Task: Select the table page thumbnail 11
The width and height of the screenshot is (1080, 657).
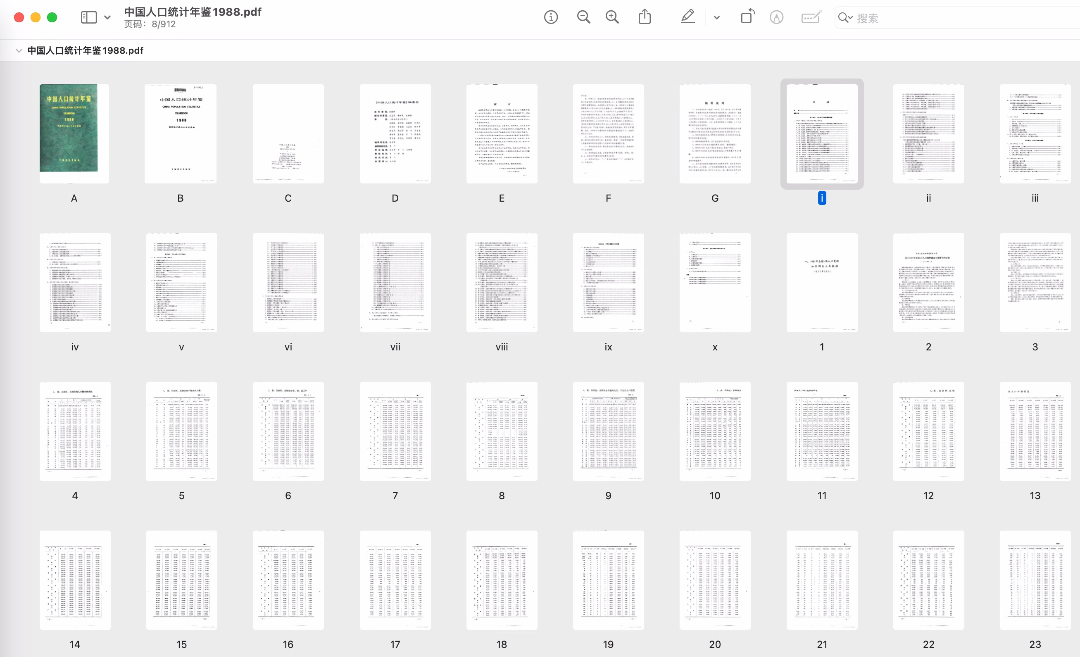Action: 822,431
